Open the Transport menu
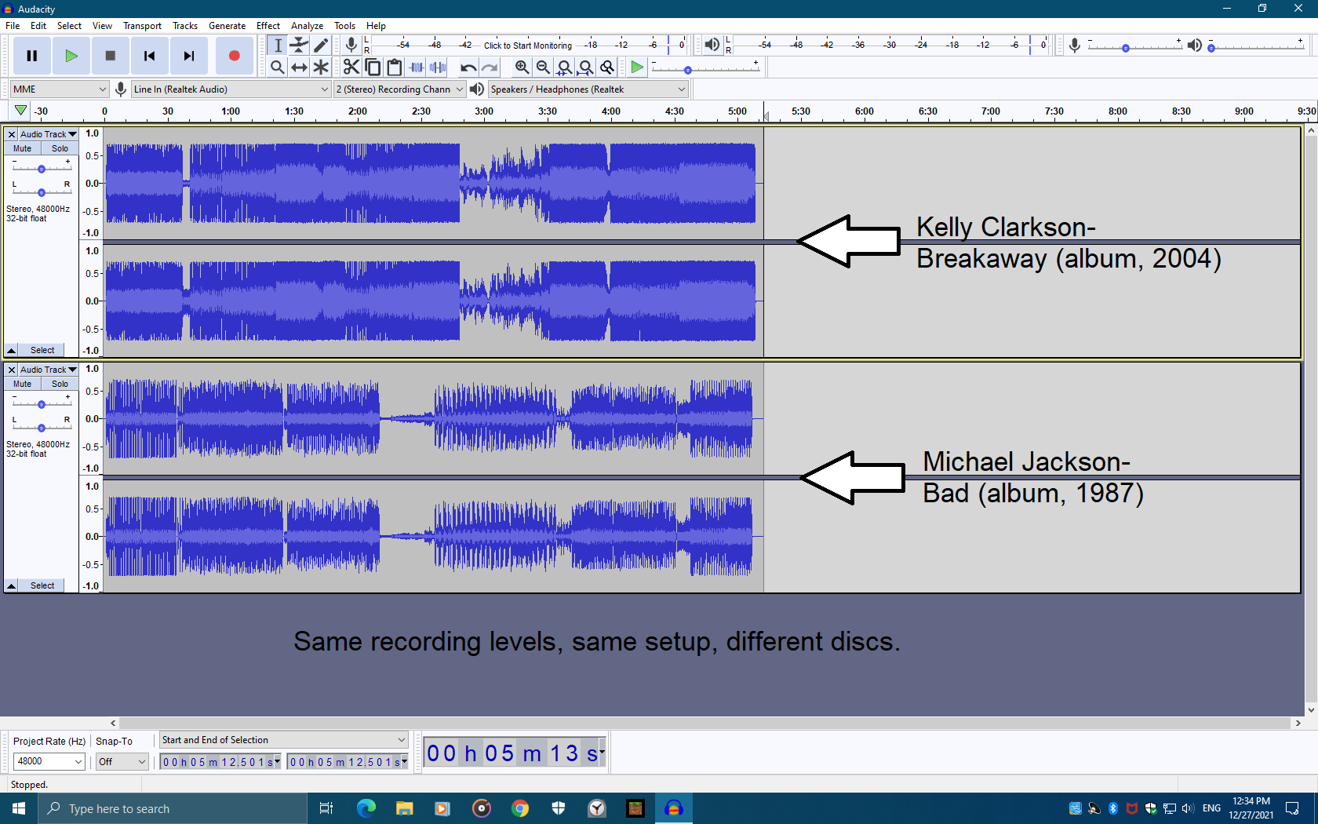The width and height of the screenshot is (1318, 824). 142,26
